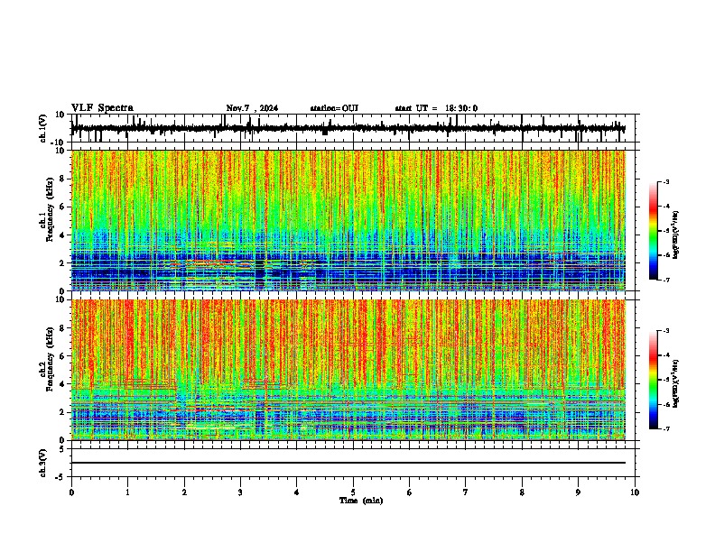Click the time axis "10" tick label
The height and width of the screenshot is (552, 715).
(x=635, y=492)
